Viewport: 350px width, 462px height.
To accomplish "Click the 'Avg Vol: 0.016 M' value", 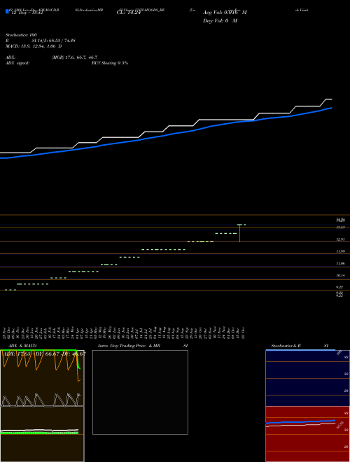I will pos(225,13).
